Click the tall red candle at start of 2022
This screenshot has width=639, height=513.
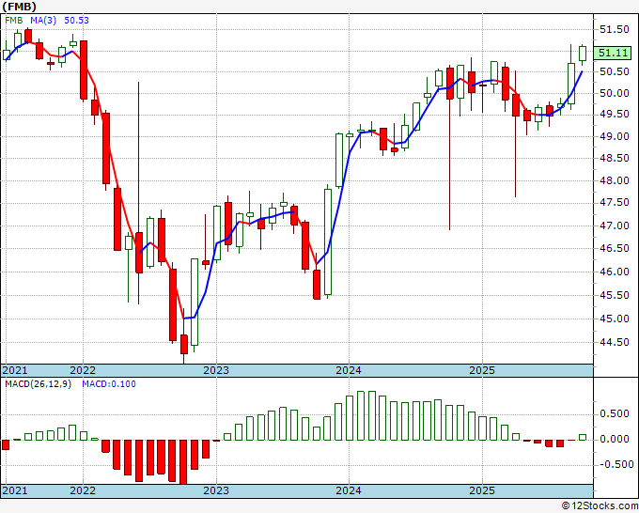(84, 70)
